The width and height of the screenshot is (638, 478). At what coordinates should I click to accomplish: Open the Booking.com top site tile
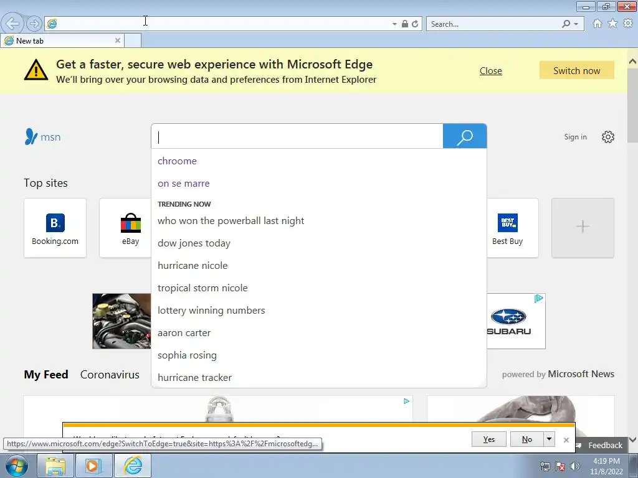[x=55, y=228]
